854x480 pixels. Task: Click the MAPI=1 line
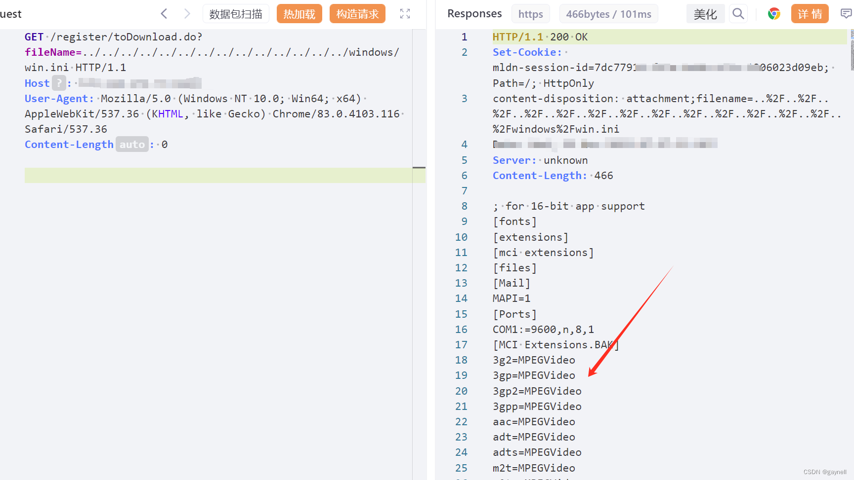click(512, 298)
